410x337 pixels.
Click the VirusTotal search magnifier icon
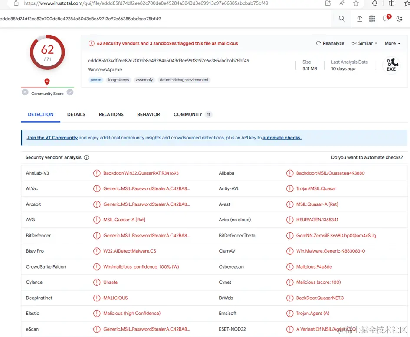[341, 19]
